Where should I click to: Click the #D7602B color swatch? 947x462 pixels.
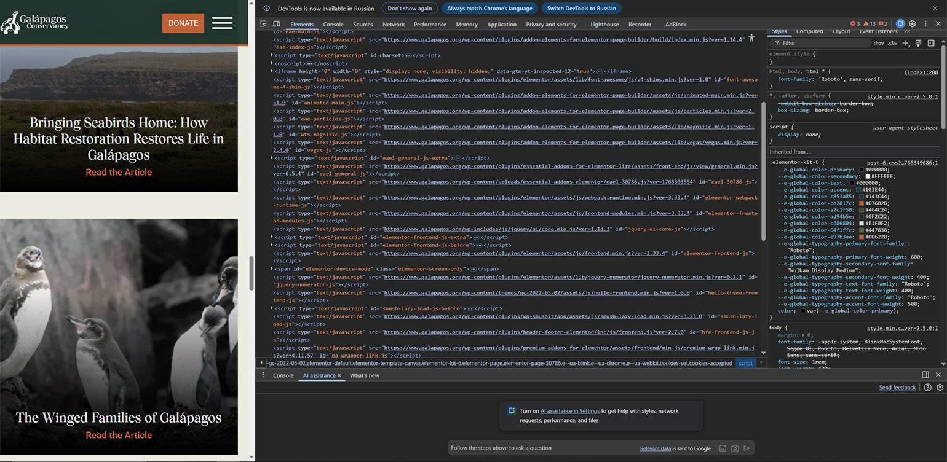tap(862, 203)
